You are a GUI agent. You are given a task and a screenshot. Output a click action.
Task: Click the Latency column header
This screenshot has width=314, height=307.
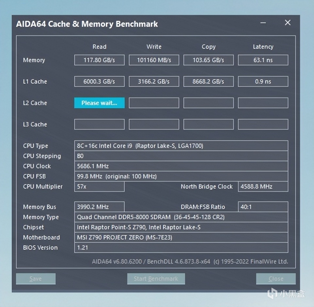263,47
